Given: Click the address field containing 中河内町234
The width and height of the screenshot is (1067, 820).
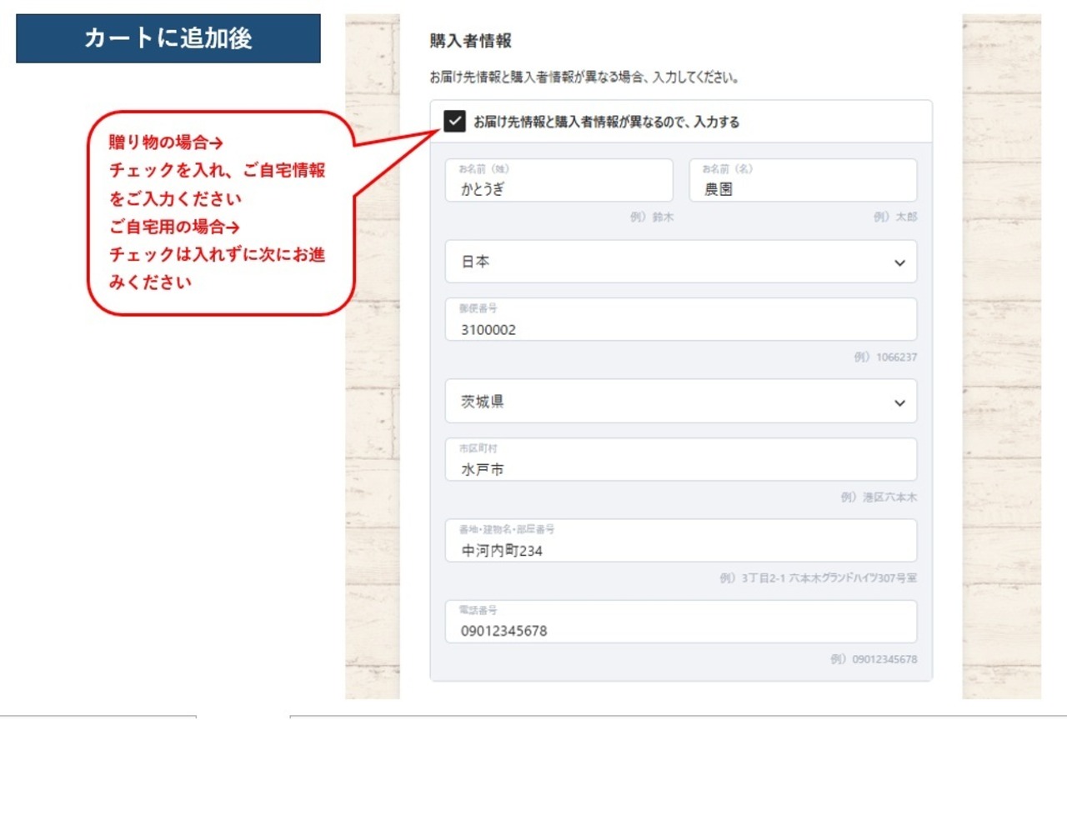Looking at the screenshot, I should point(681,540).
